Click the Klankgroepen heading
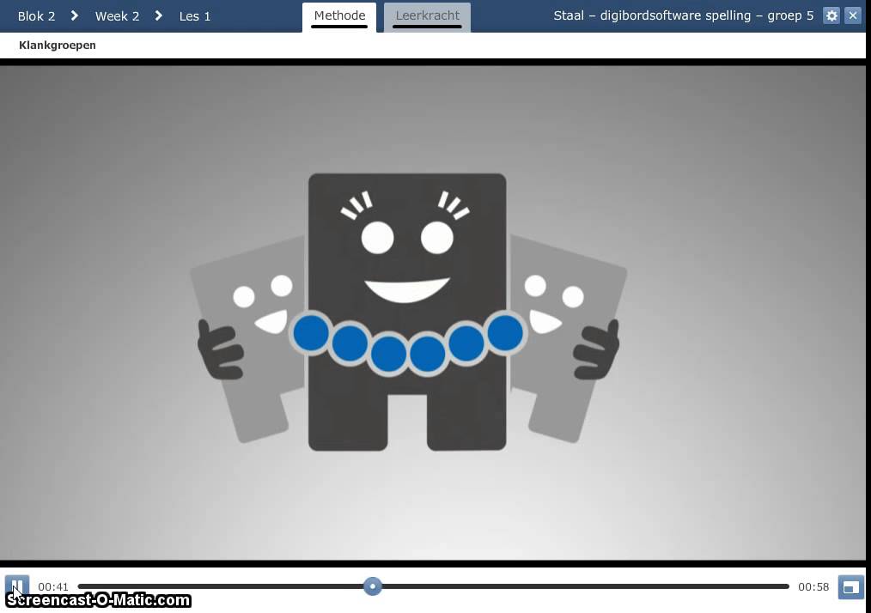 tap(58, 45)
